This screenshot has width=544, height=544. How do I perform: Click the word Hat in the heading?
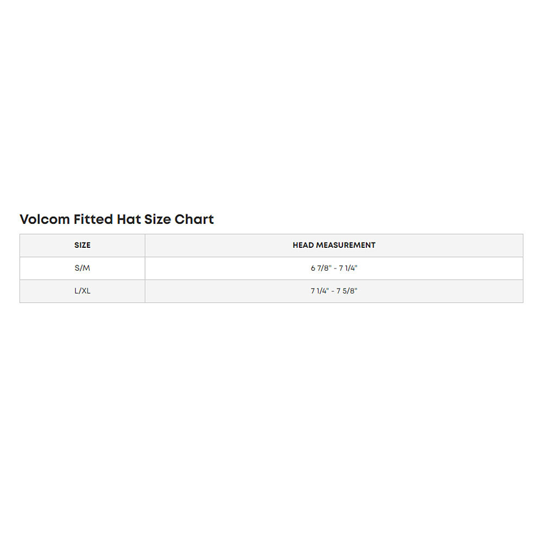(x=128, y=219)
